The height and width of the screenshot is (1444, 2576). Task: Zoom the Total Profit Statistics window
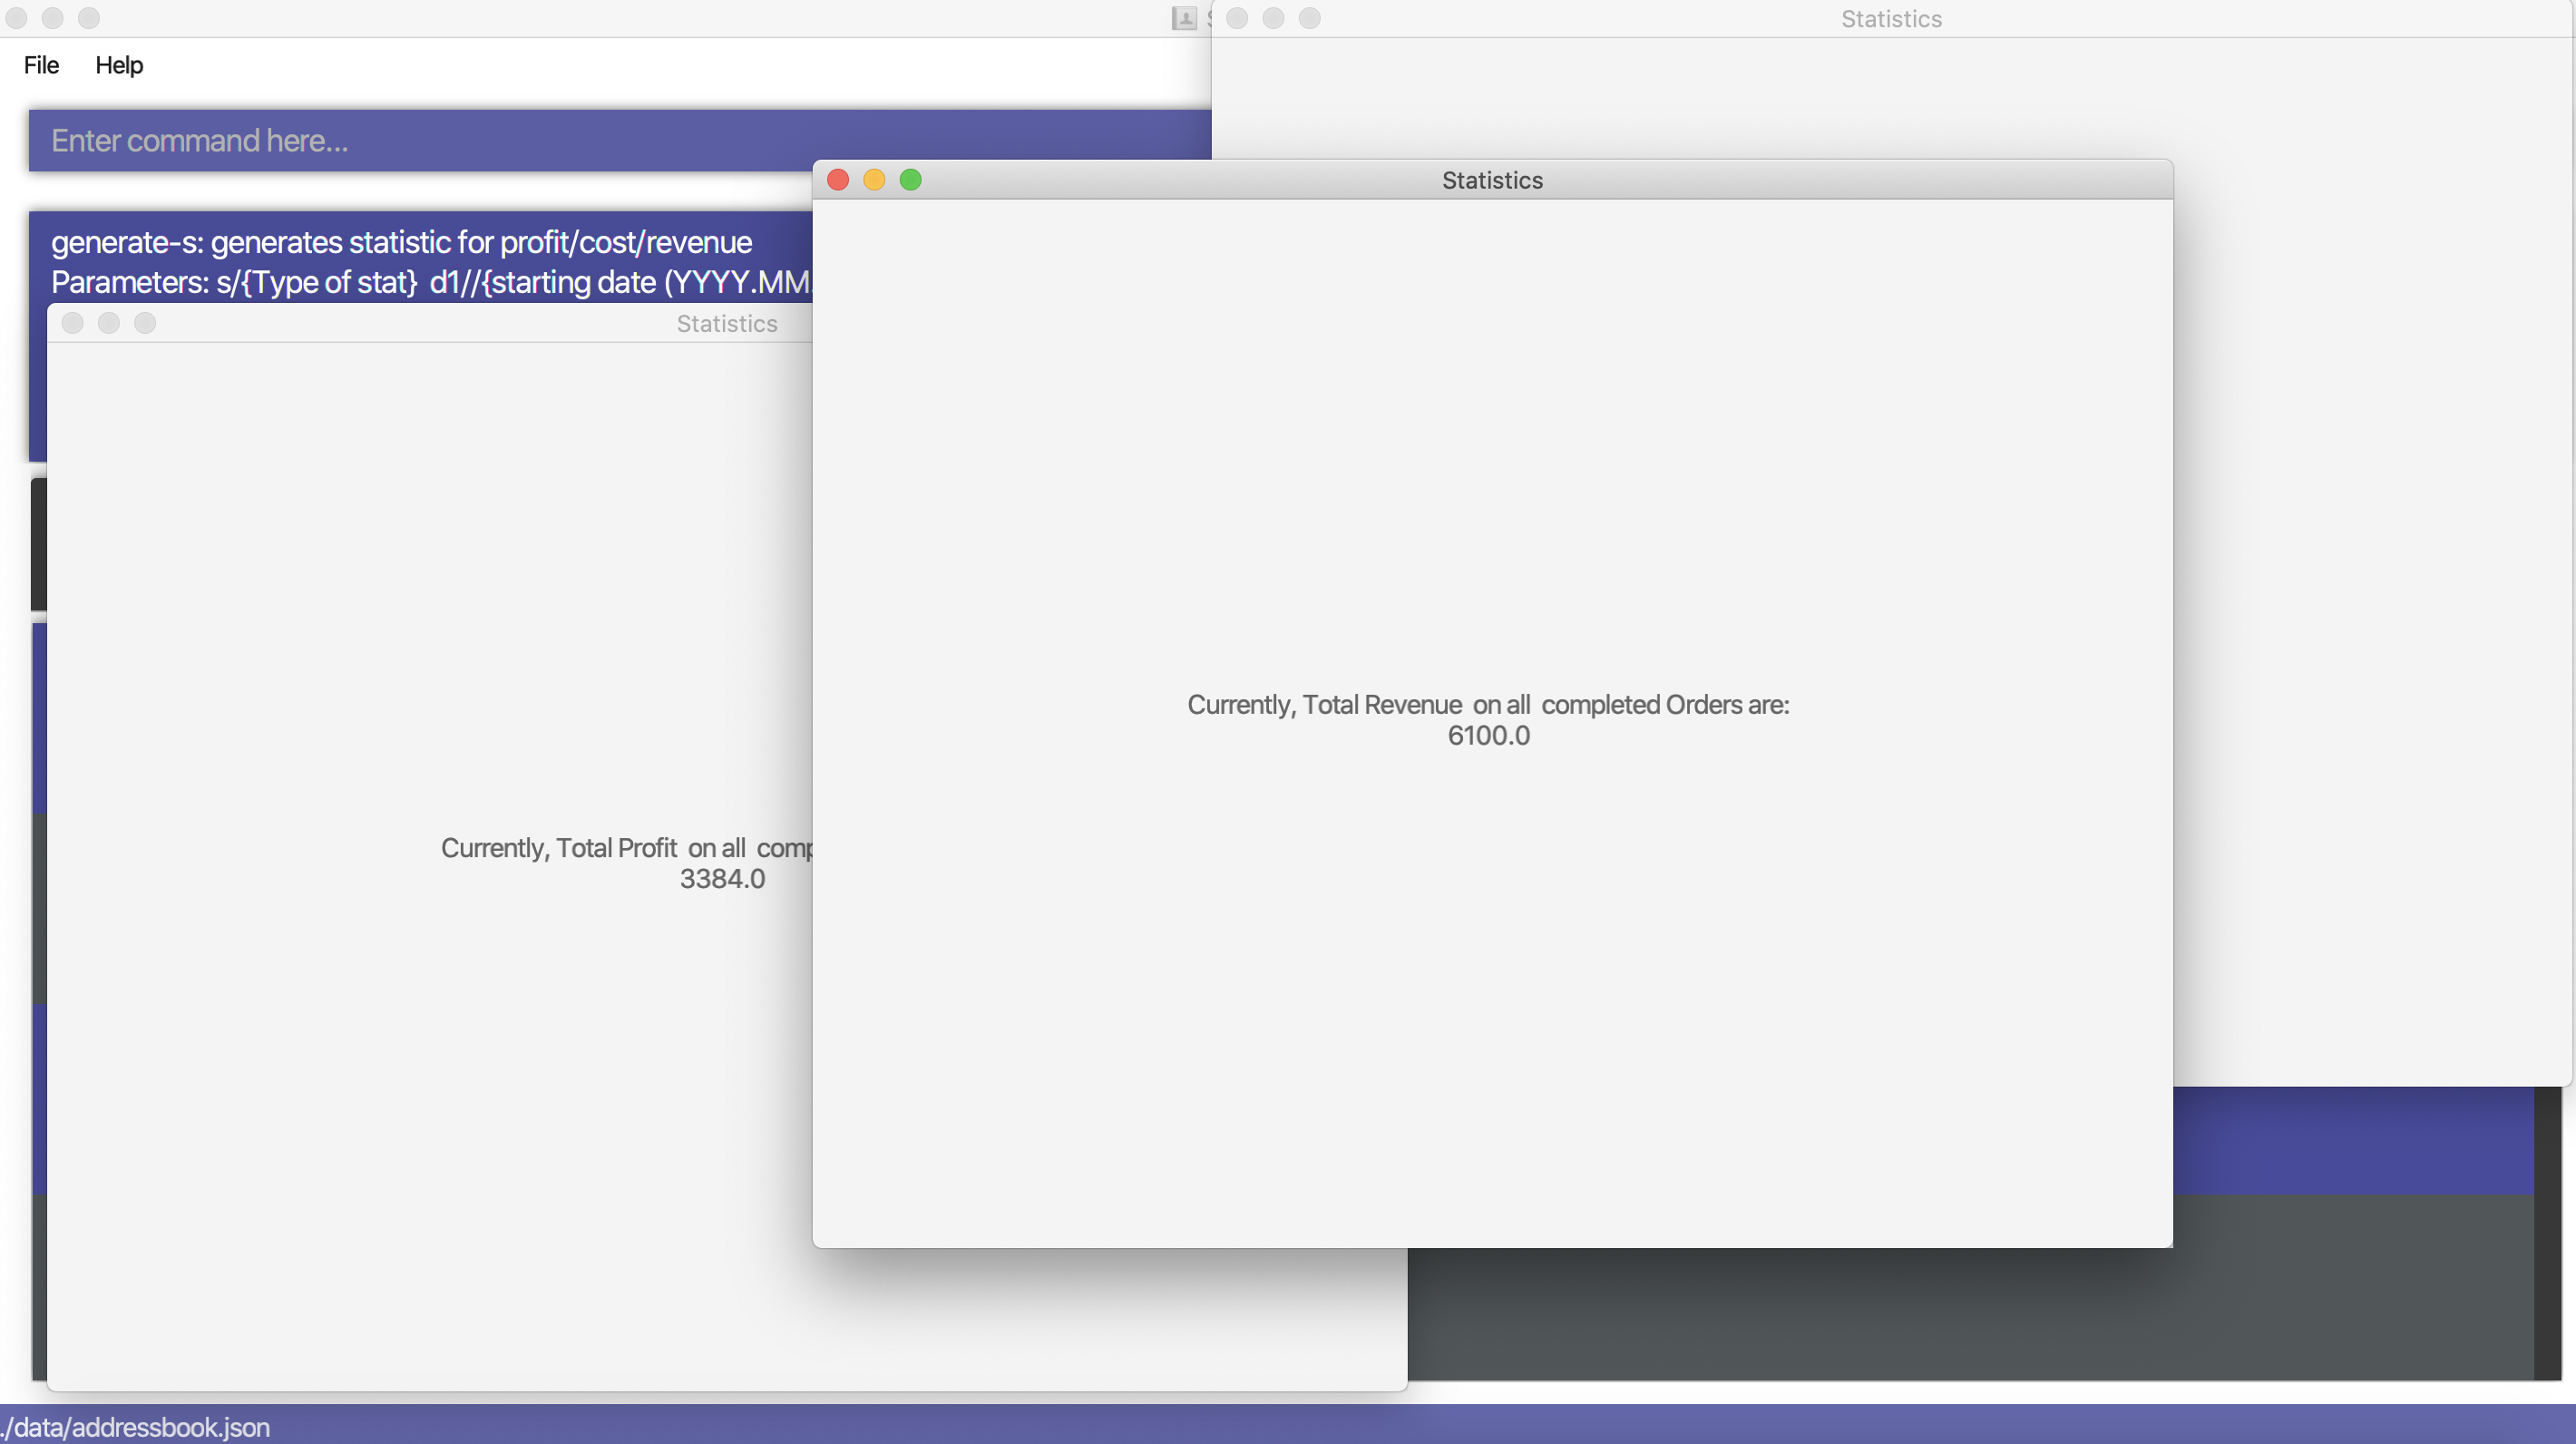(145, 323)
